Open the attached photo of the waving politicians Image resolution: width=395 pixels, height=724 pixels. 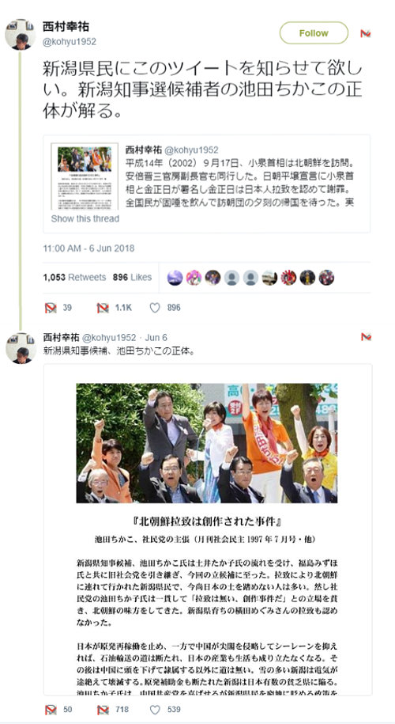coord(207,443)
